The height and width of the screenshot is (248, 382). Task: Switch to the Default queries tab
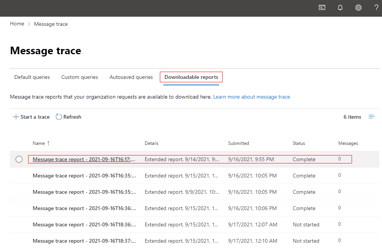[x=32, y=77]
